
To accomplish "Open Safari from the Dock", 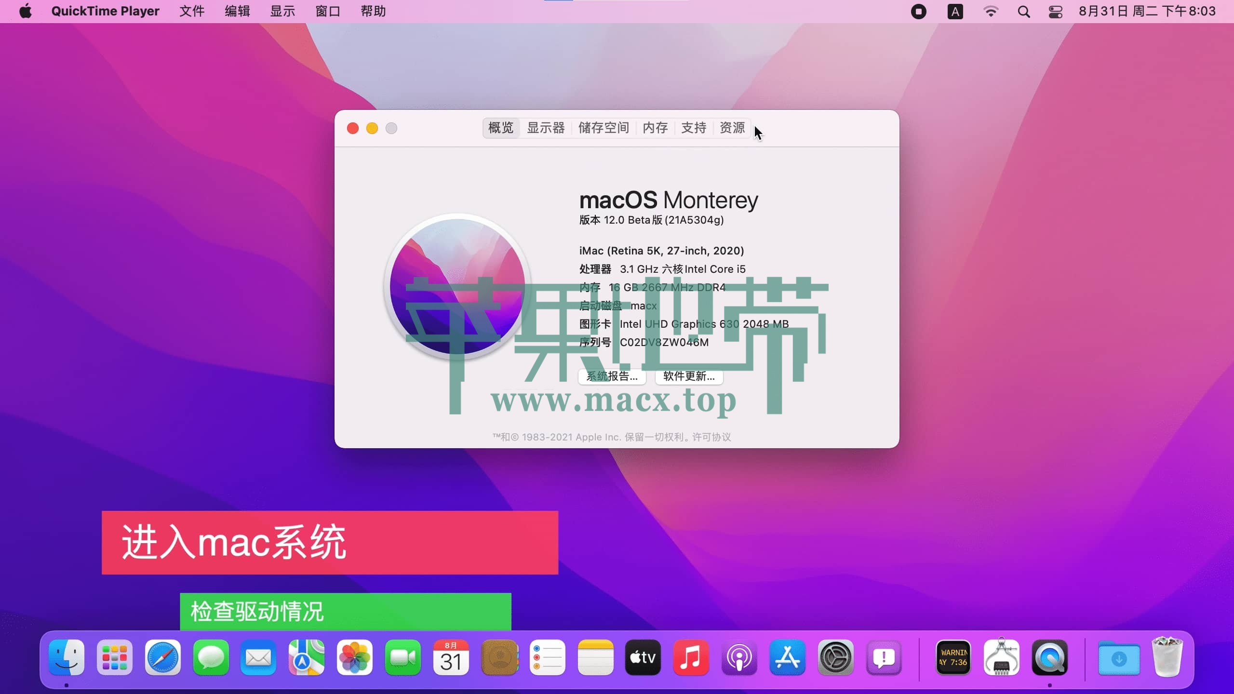I will coord(162,657).
